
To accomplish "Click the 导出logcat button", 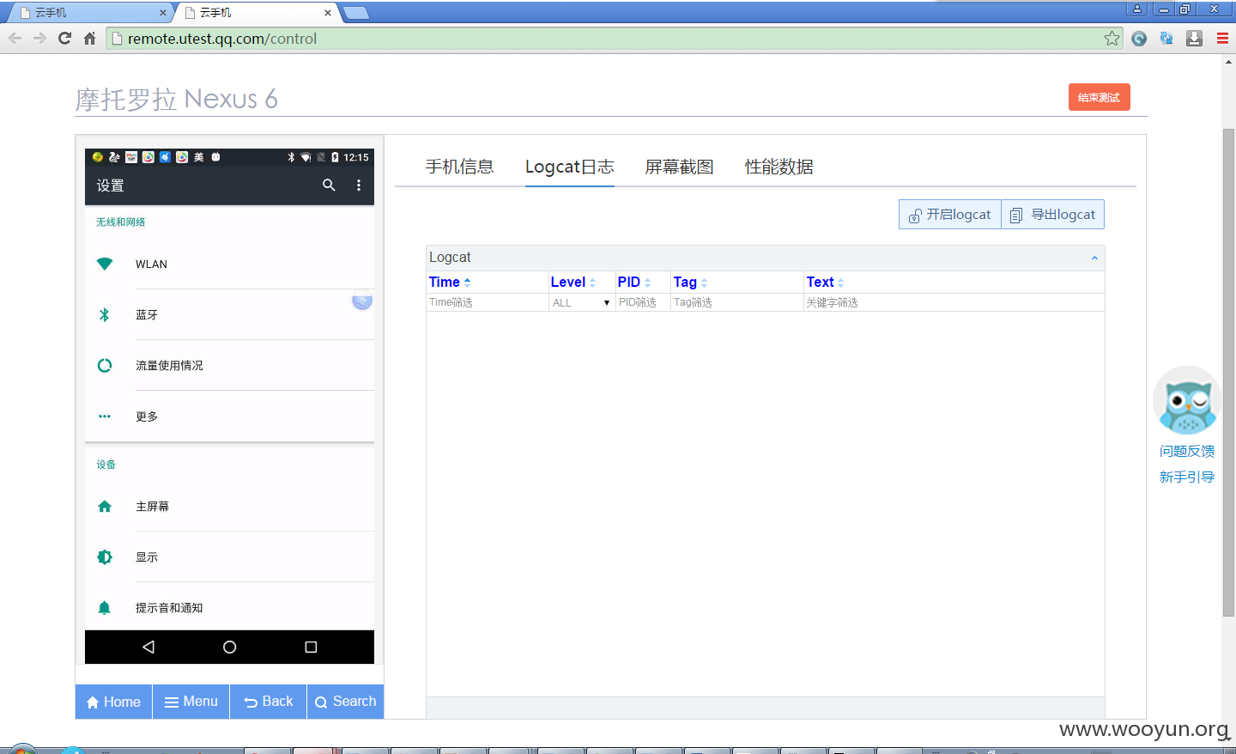I will tap(1053, 215).
